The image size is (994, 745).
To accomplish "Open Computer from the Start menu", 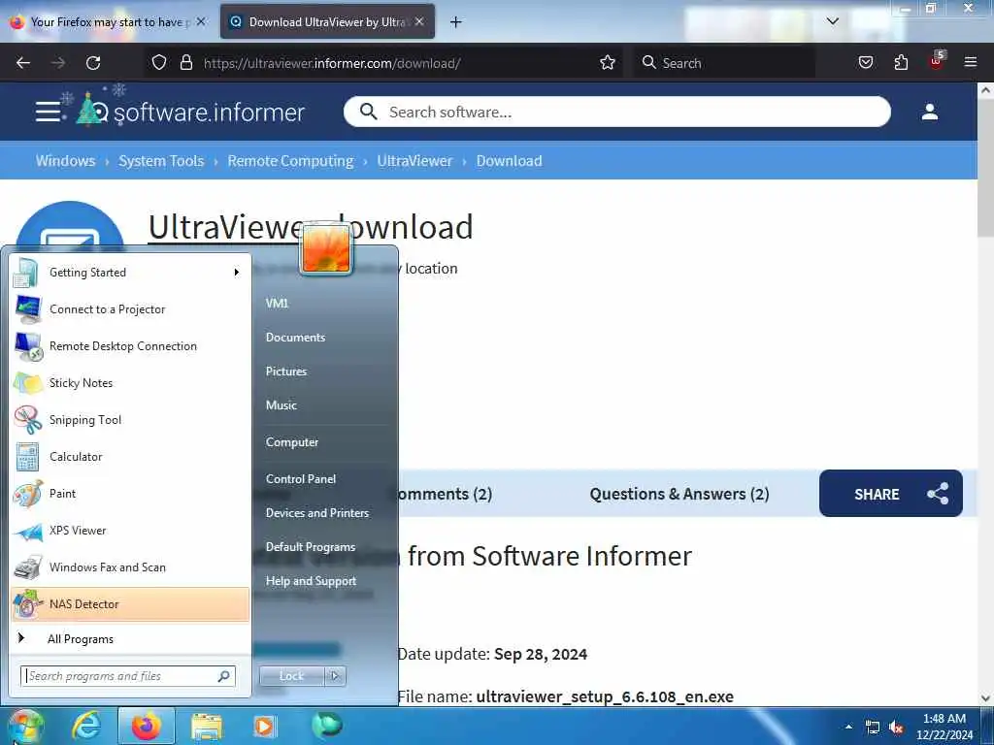I will coord(291,442).
